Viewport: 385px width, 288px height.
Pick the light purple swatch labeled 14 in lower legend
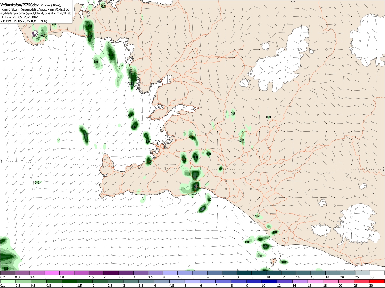(300, 281)
